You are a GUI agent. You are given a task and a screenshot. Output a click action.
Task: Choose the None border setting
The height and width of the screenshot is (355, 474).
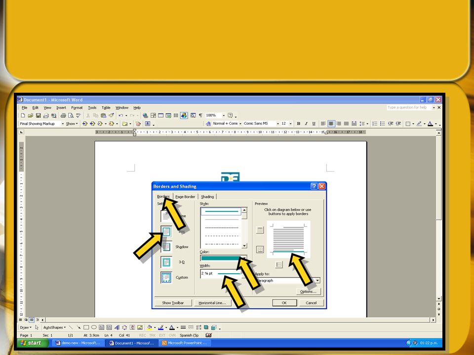[166, 216]
